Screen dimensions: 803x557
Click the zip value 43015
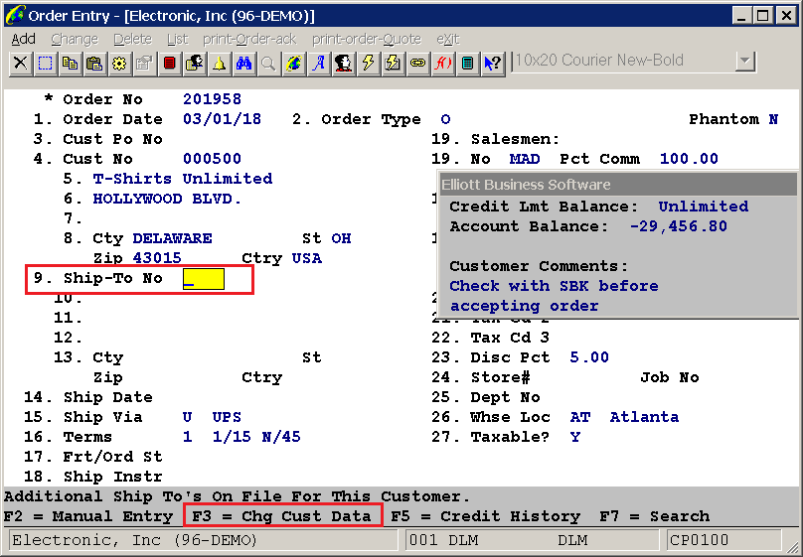coord(157,258)
